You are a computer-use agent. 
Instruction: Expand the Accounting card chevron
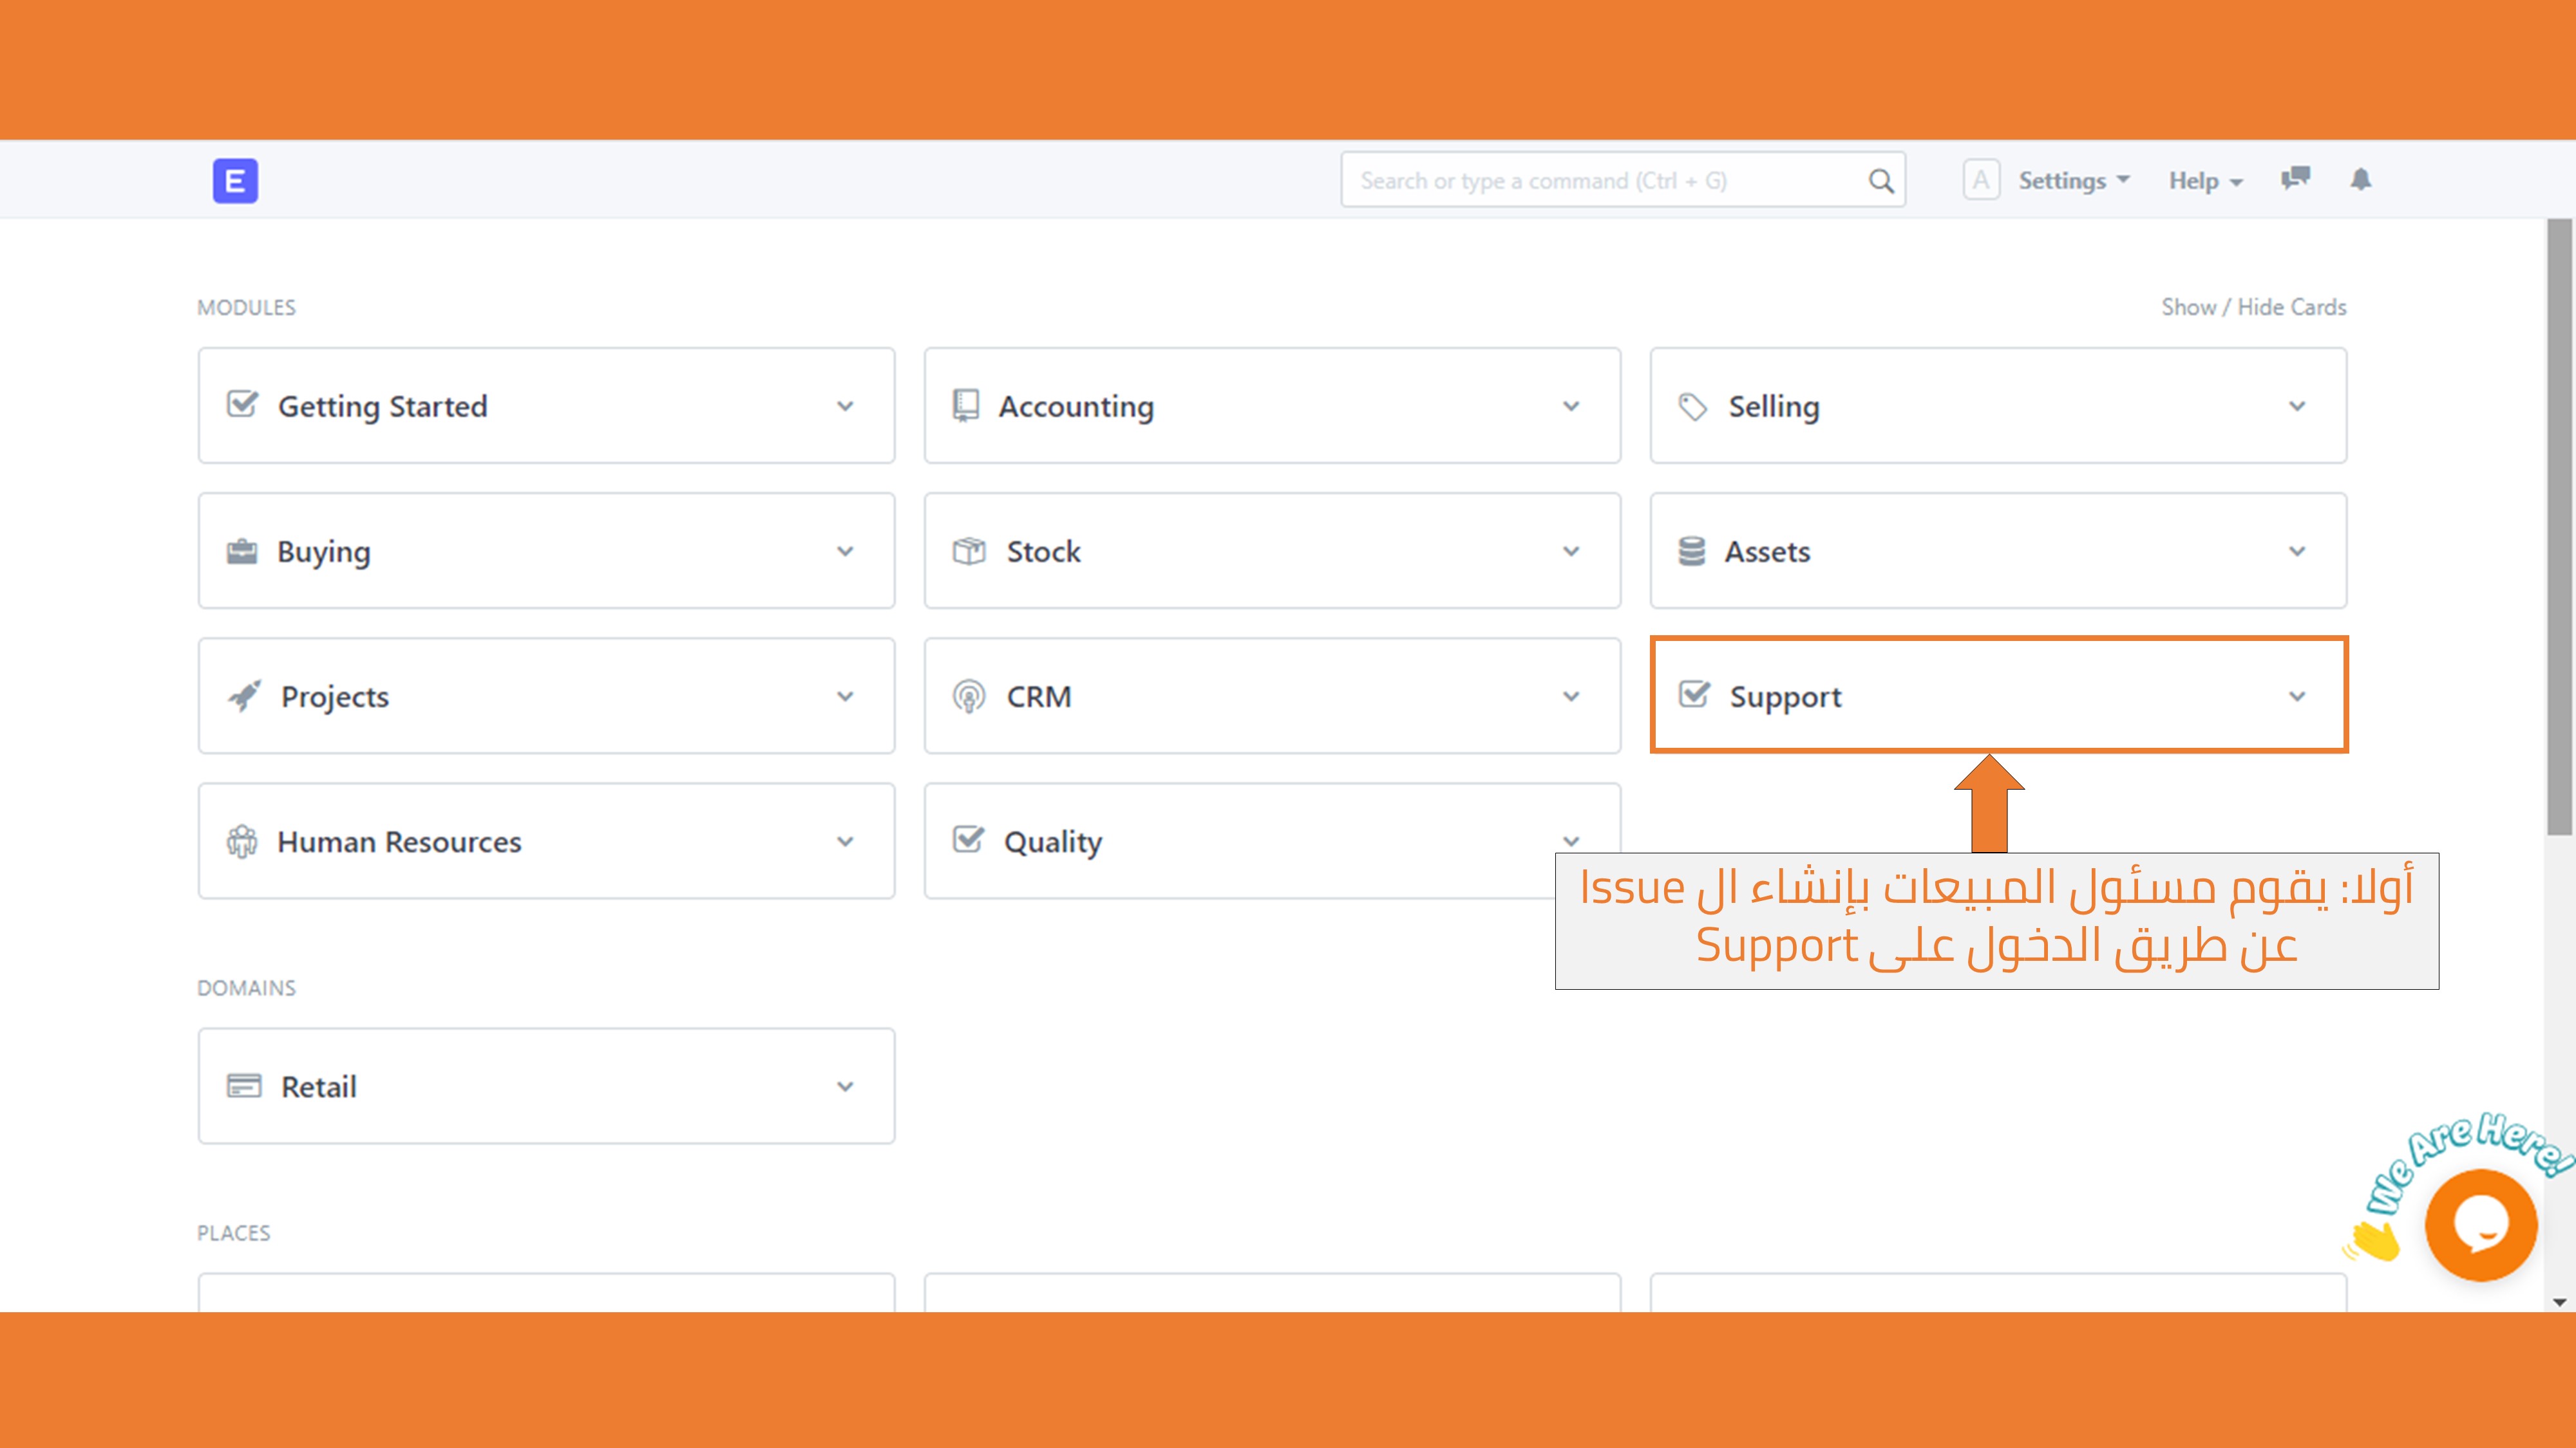pyautogui.click(x=1571, y=405)
